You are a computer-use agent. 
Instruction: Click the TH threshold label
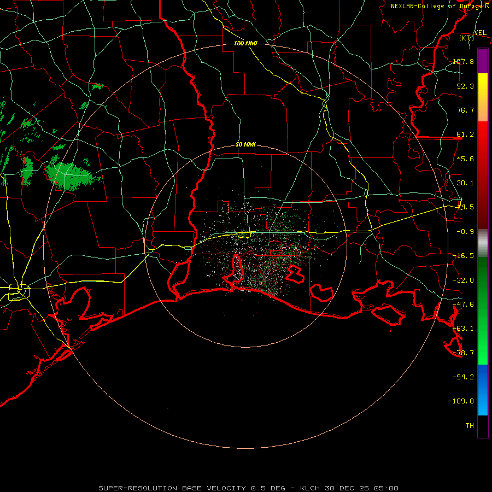470,426
